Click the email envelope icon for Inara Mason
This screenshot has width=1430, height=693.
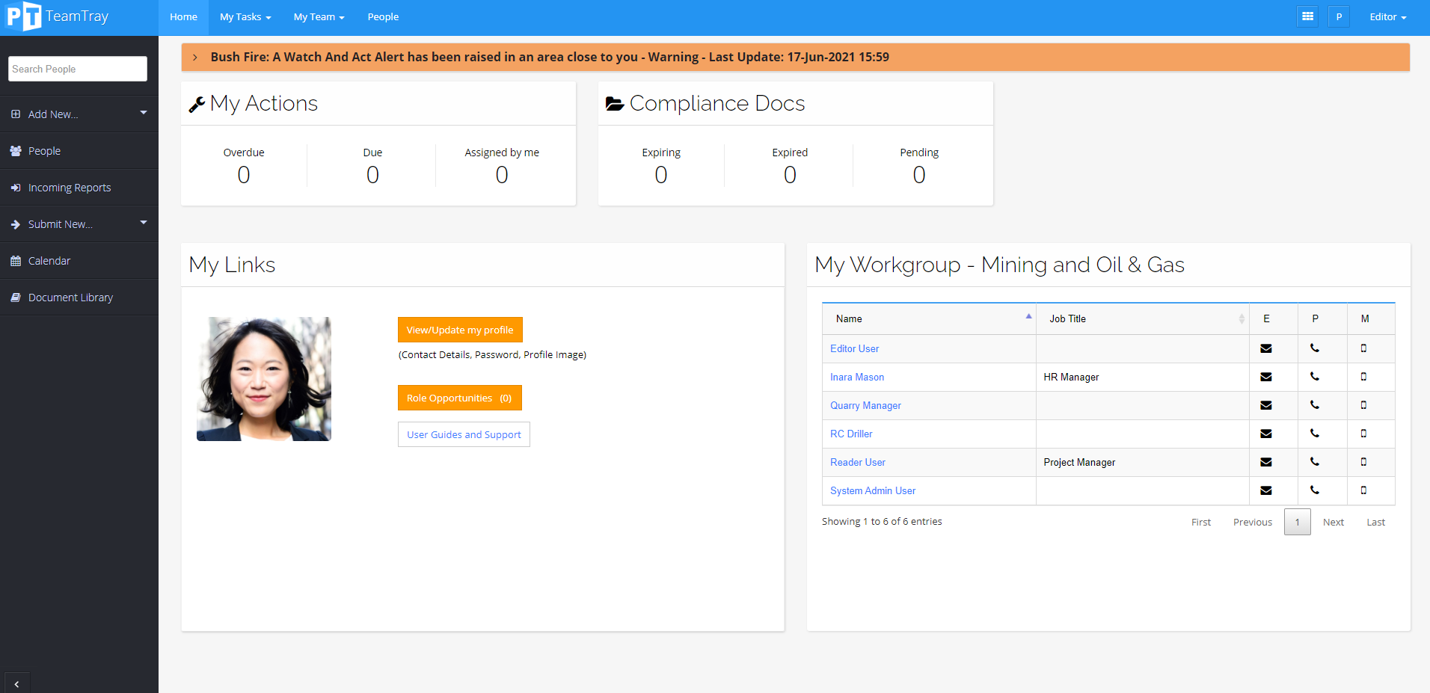point(1265,377)
